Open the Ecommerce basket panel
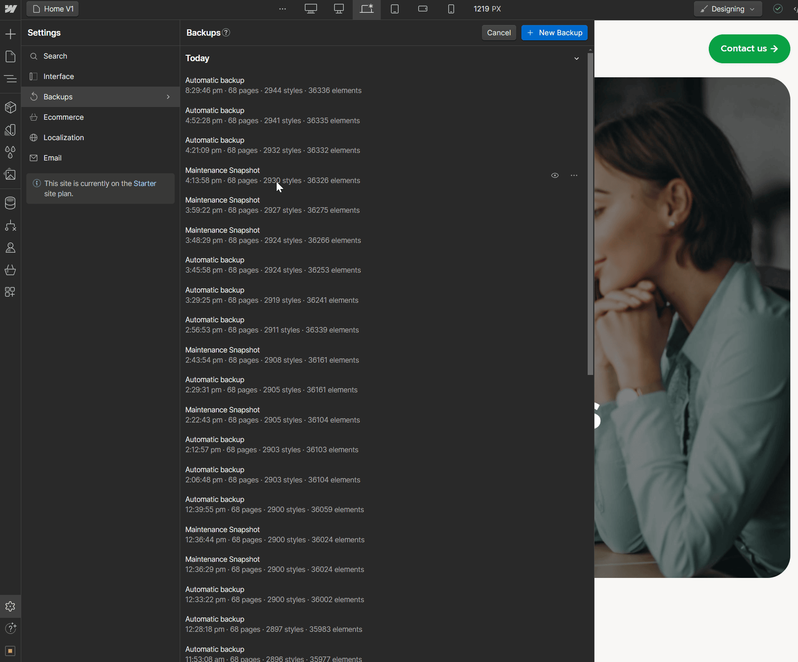 tap(11, 270)
